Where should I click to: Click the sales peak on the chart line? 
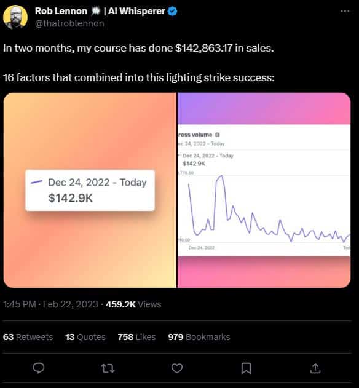221,176
